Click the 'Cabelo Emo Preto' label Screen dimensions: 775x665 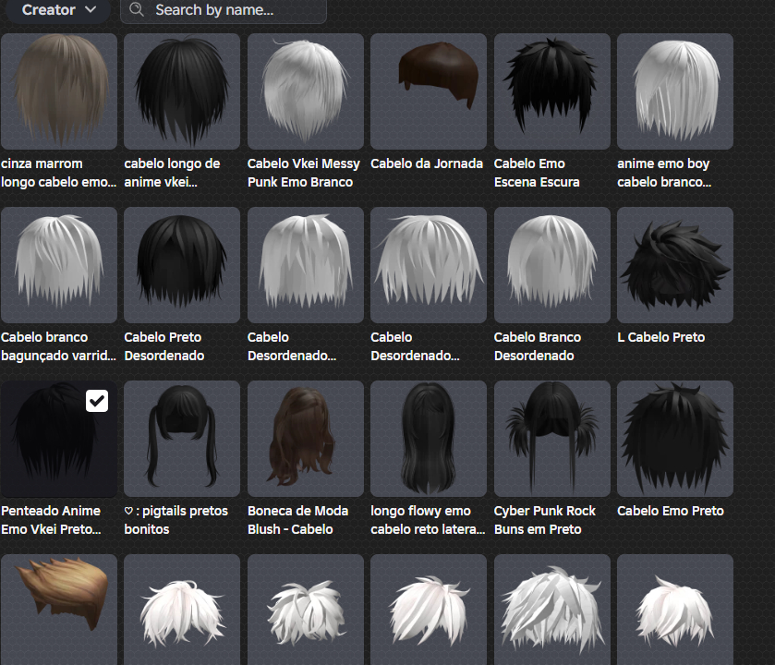(671, 511)
